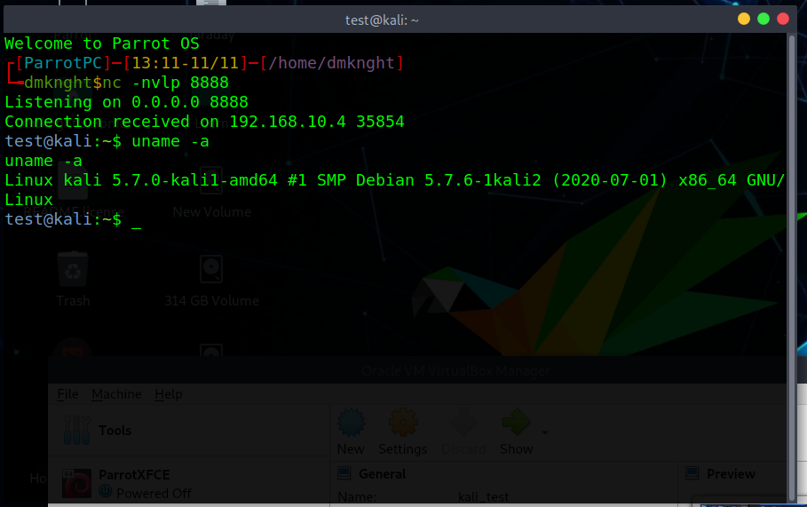
Task: Click the 'nc -nvlp 8888' command text
Action: tap(165, 83)
